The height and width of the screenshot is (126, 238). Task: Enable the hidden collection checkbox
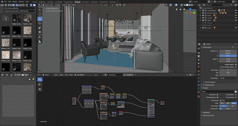203,26
